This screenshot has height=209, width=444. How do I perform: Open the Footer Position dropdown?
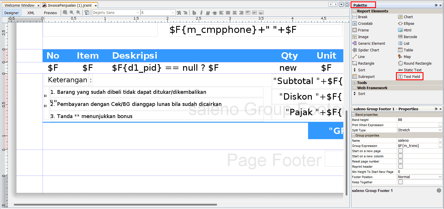click(440, 177)
